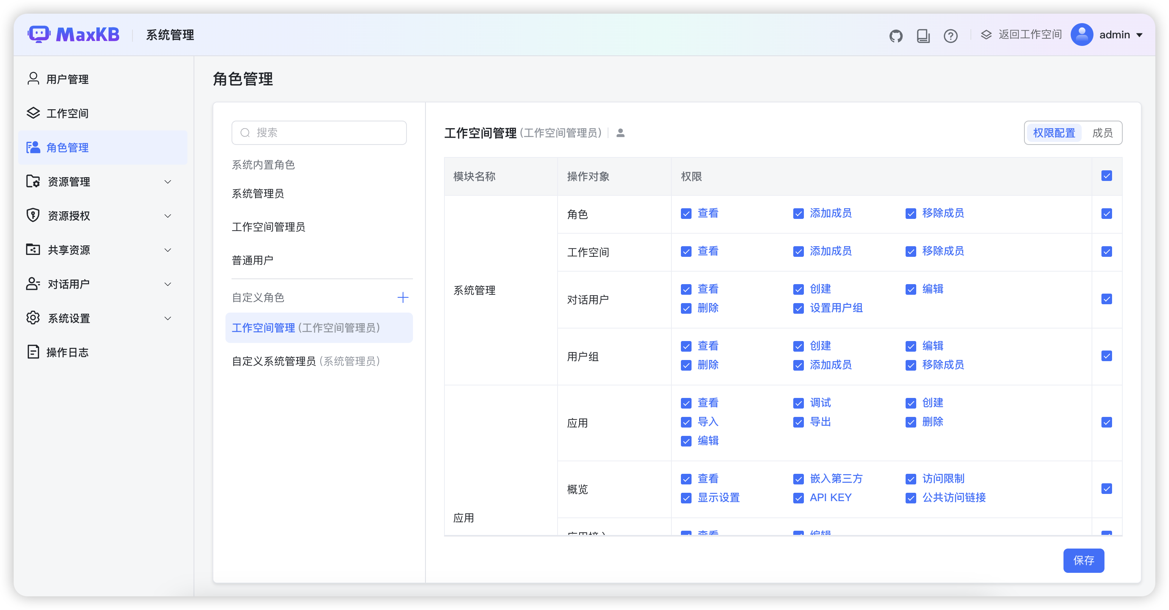Select 工作空间管理员 from the built-in roles list
Viewport: 1169px width, 610px height.
tap(269, 227)
